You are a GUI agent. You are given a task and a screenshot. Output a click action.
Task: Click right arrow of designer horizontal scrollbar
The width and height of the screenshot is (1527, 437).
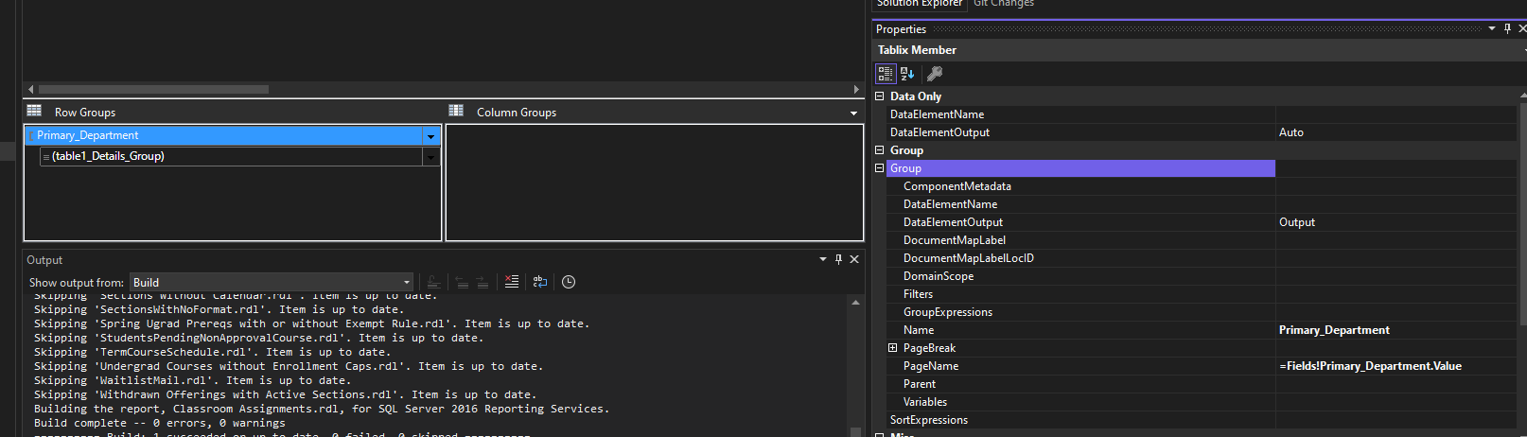[x=856, y=89]
